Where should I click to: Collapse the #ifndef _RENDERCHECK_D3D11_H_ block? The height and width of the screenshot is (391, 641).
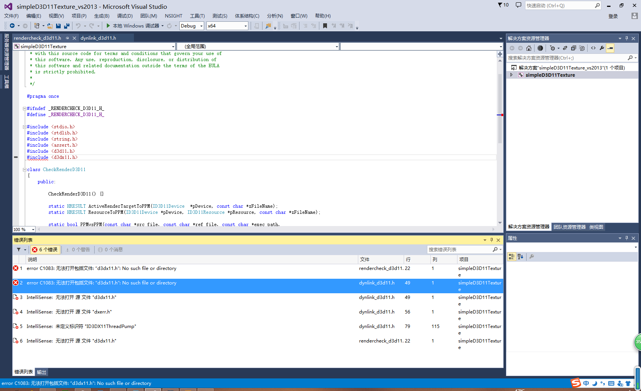pyautogui.click(x=24, y=109)
